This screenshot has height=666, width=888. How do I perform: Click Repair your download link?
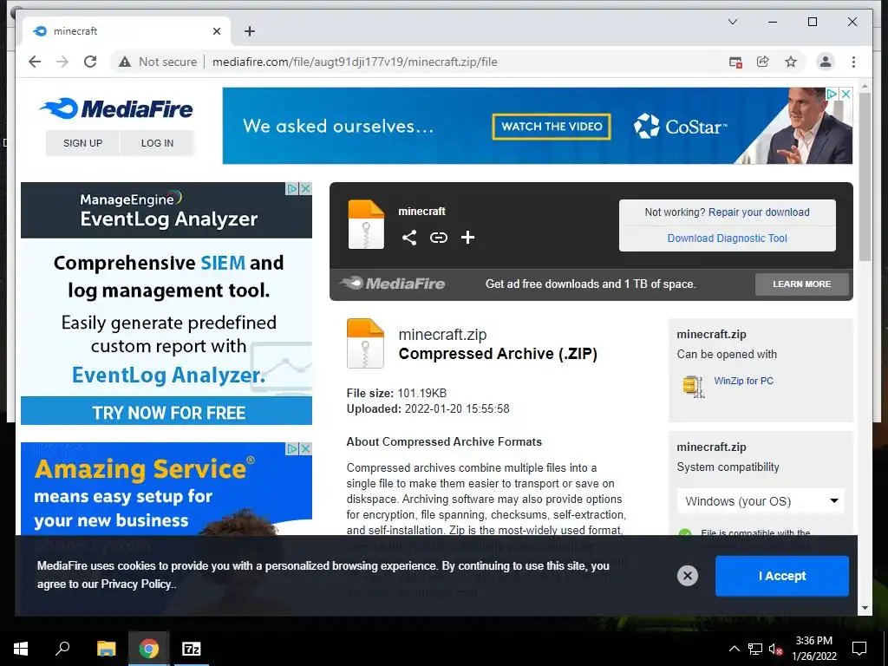tap(759, 212)
